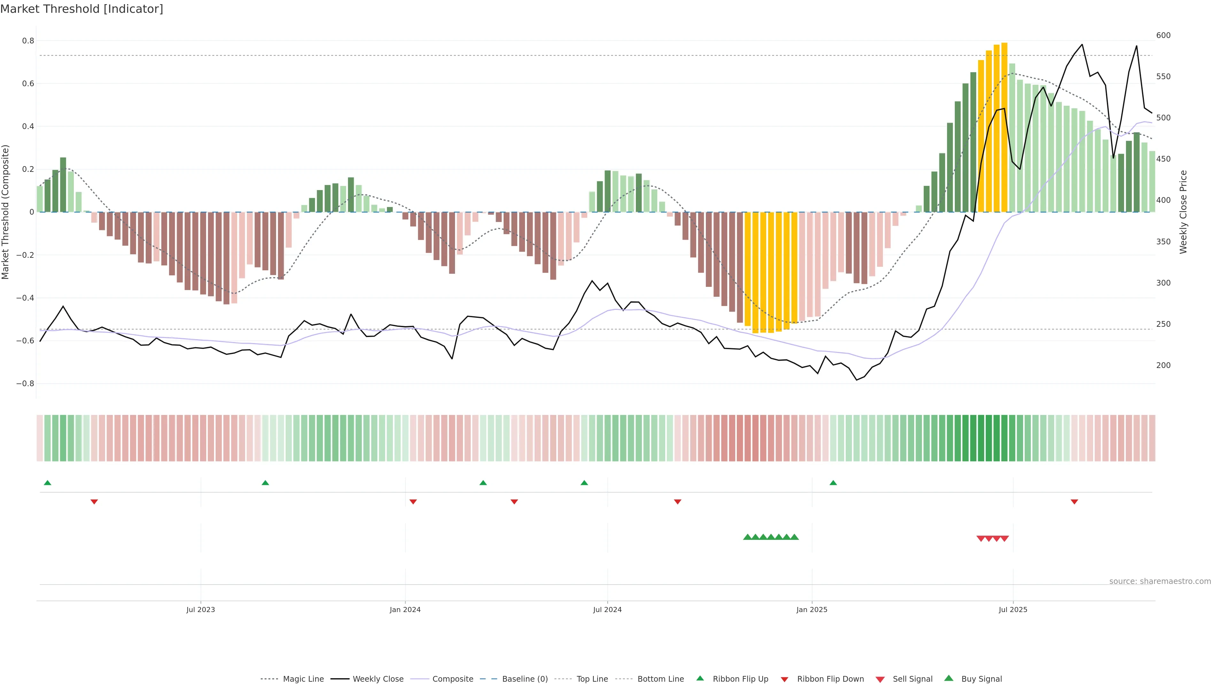This screenshot has width=1227, height=690.
Task: Click the leftmost green Buy Signal triangle
Action: (747, 537)
